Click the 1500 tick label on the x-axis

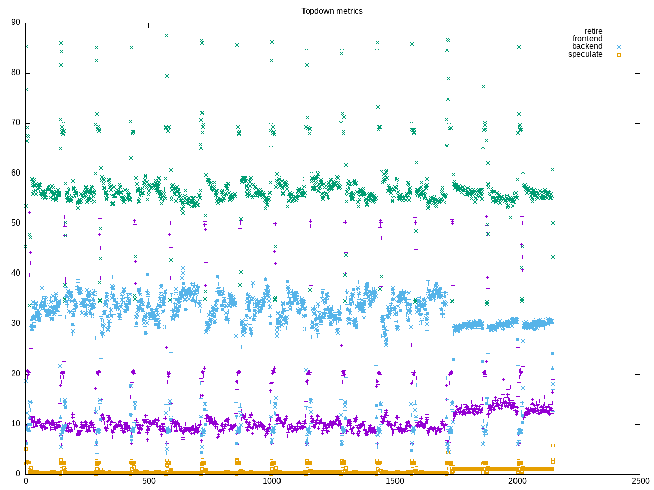pos(394,481)
